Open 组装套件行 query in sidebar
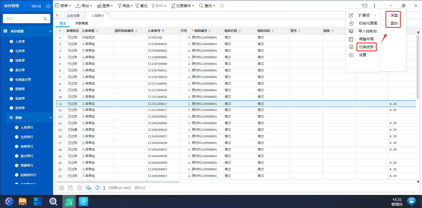Image resolution: width=422 pixels, height=208 pixels. [29, 175]
